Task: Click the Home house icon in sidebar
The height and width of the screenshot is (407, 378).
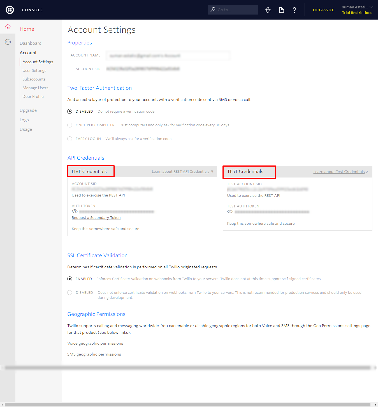Action: tap(8, 27)
